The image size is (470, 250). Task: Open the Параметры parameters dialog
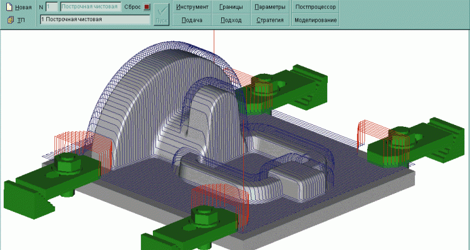(x=270, y=7)
